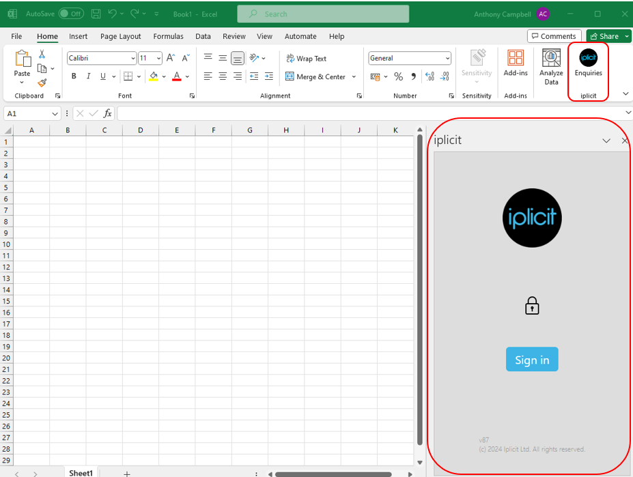Screen dimensions: 633x477
Task: Click the Insert Function fx icon
Action: [x=107, y=113]
